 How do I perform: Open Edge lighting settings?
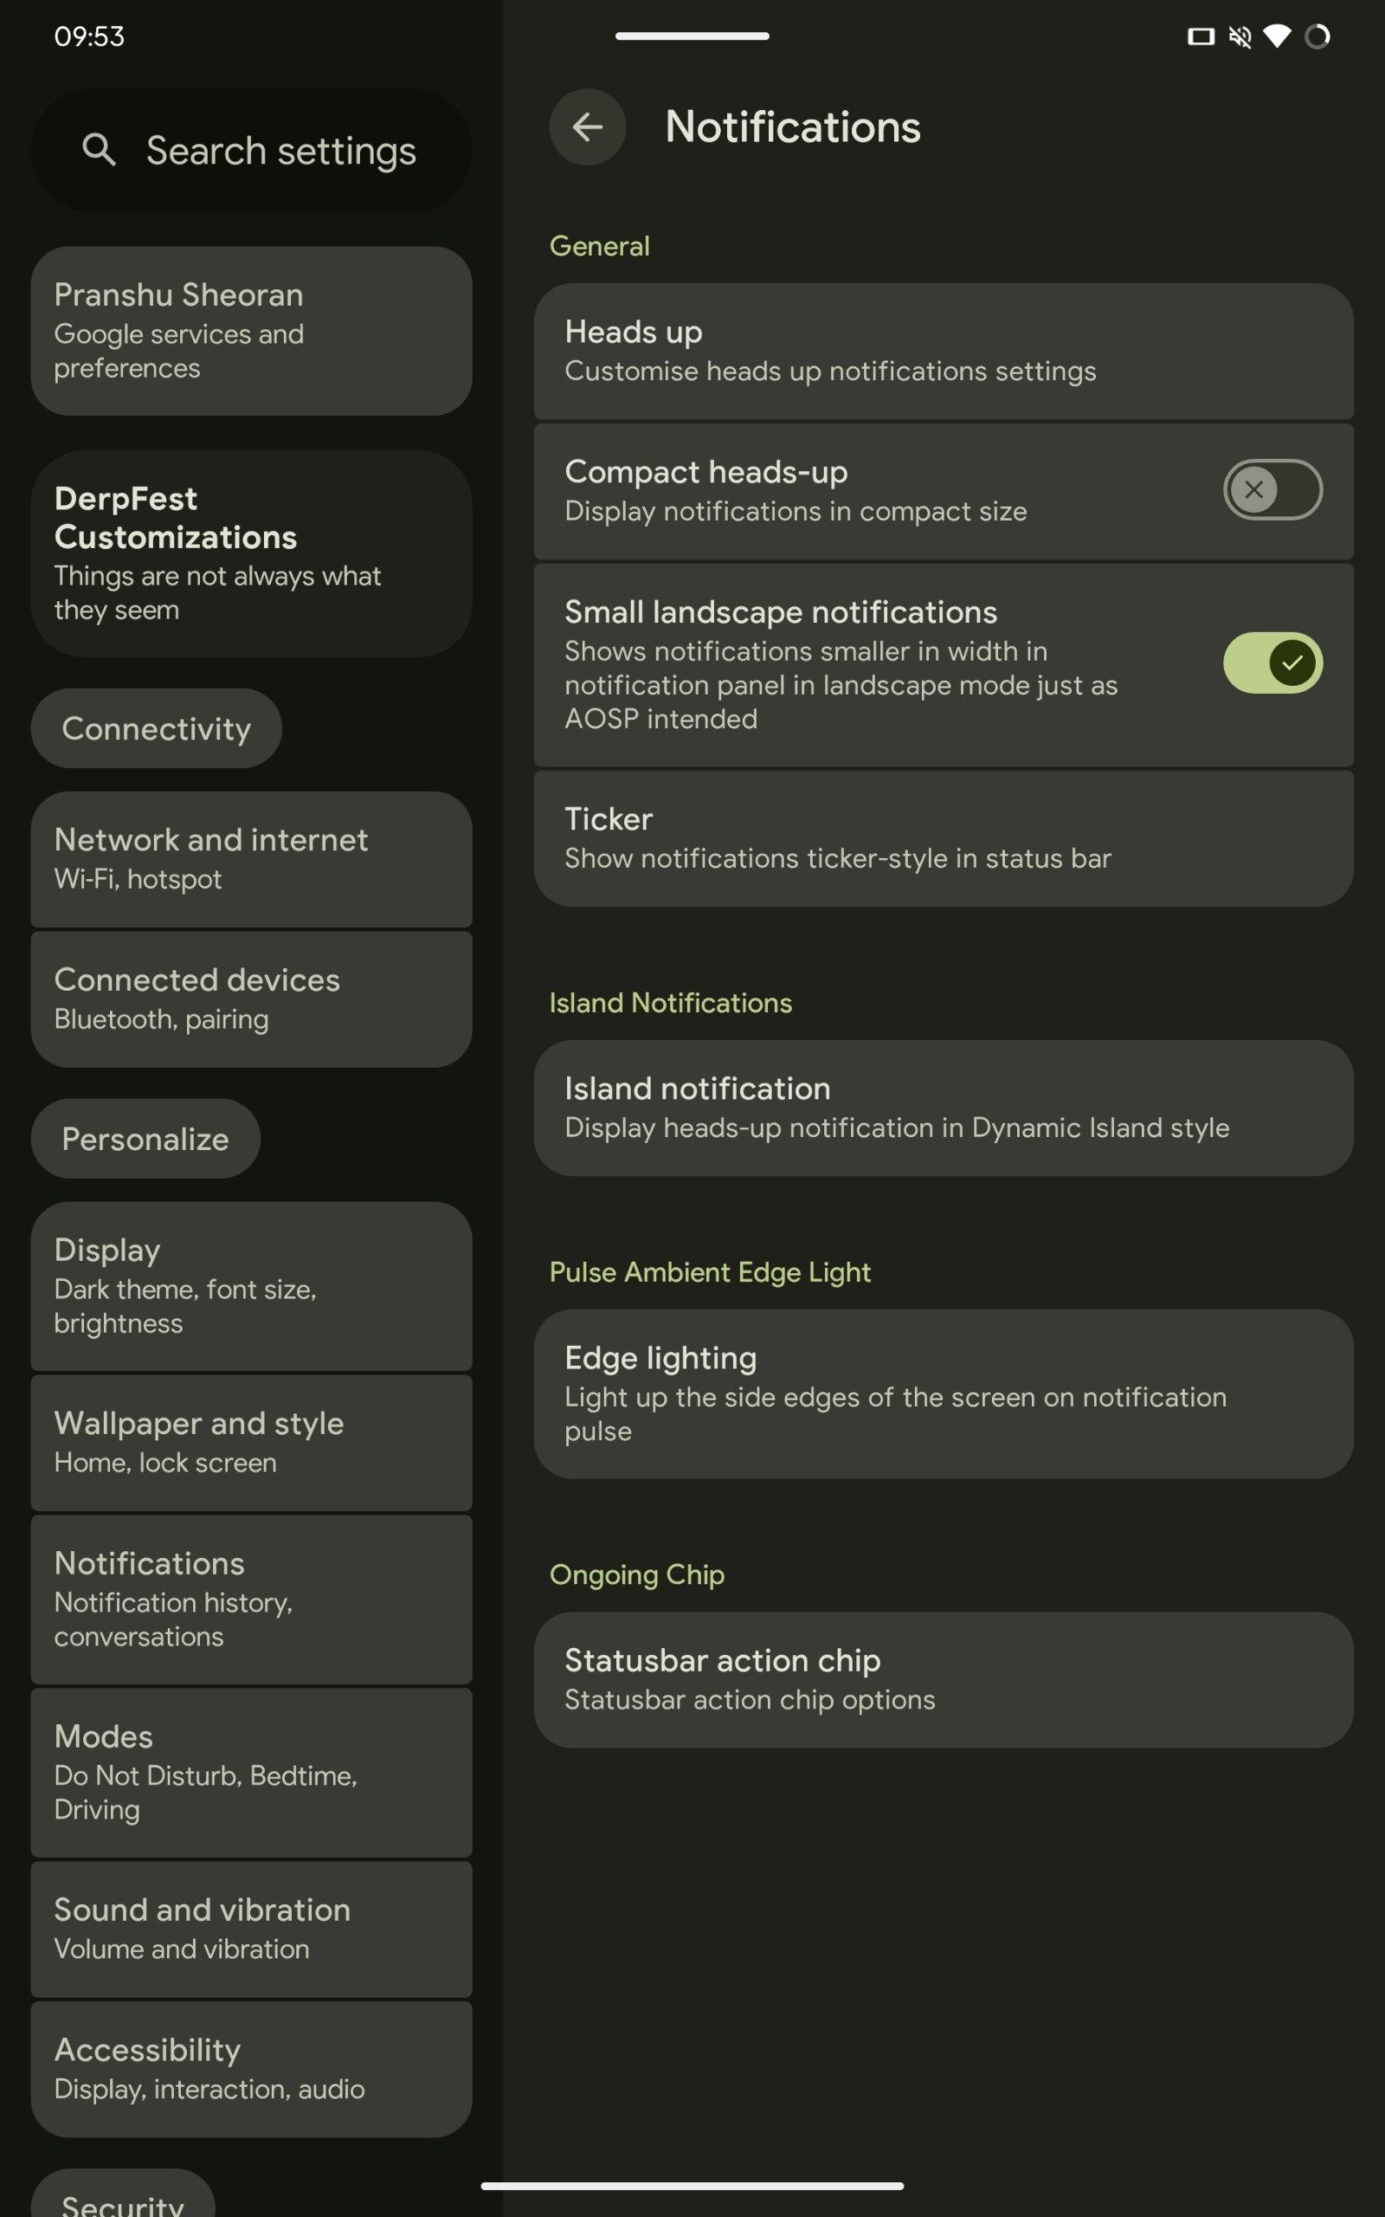(x=943, y=1393)
